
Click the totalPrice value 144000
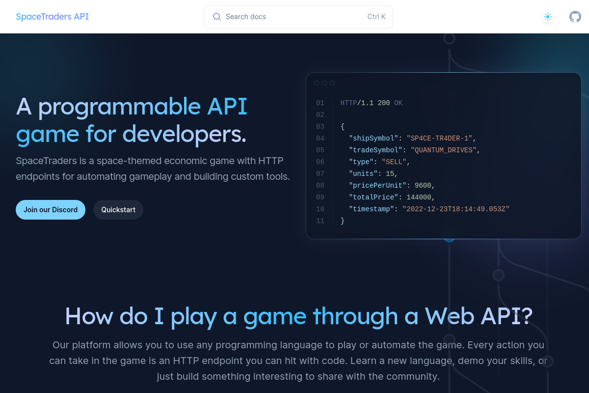tap(419, 197)
